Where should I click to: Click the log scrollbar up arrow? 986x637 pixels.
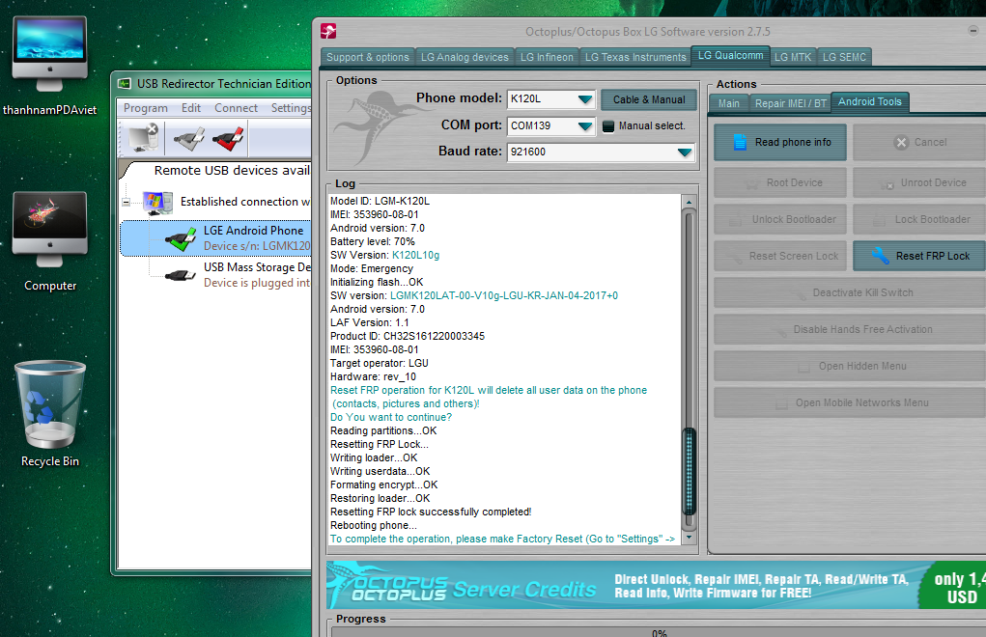690,202
